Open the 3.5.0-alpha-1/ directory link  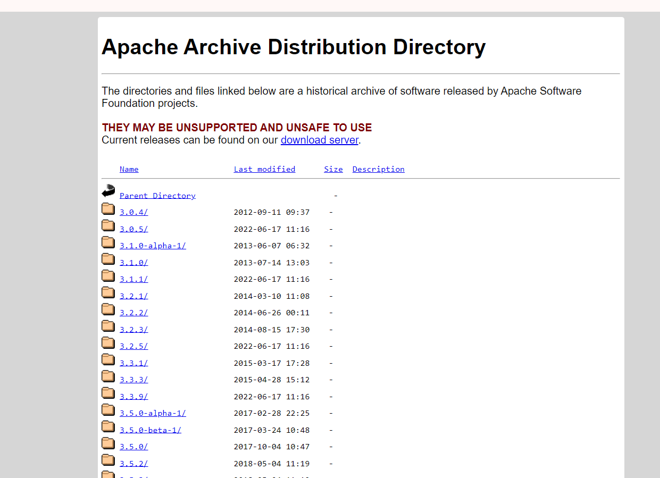pyautogui.click(x=153, y=413)
